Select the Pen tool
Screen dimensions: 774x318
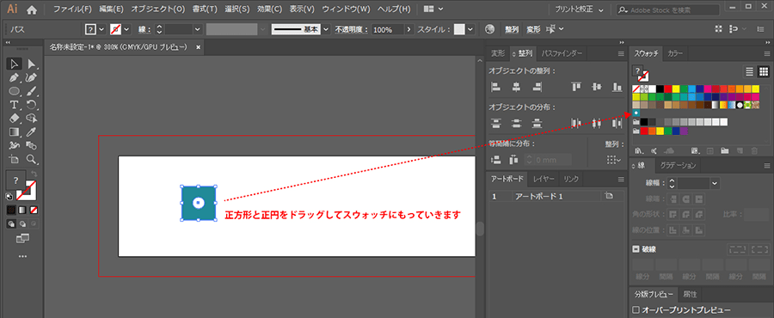pos(15,77)
